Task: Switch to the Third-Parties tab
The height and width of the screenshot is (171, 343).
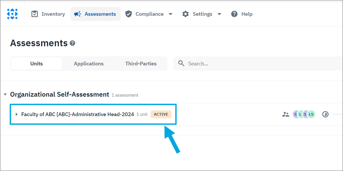Action: [x=141, y=64]
